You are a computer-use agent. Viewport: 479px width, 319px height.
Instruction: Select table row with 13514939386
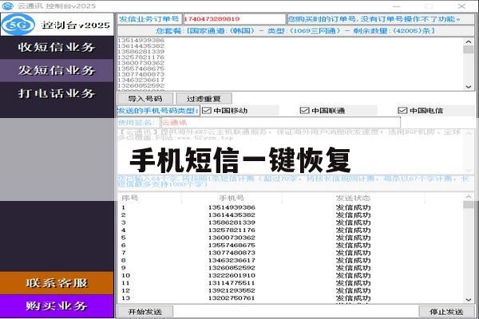tap(291, 207)
